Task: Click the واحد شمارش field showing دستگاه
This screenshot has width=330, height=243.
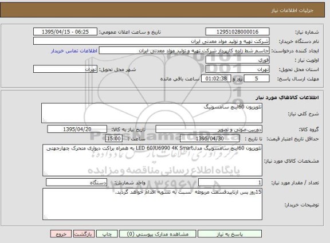Action: [76, 182]
